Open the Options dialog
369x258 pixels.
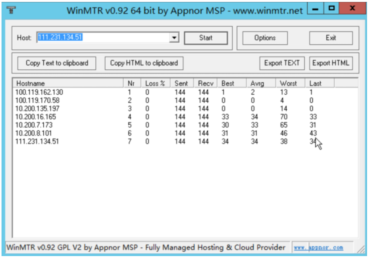(x=265, y=38)
